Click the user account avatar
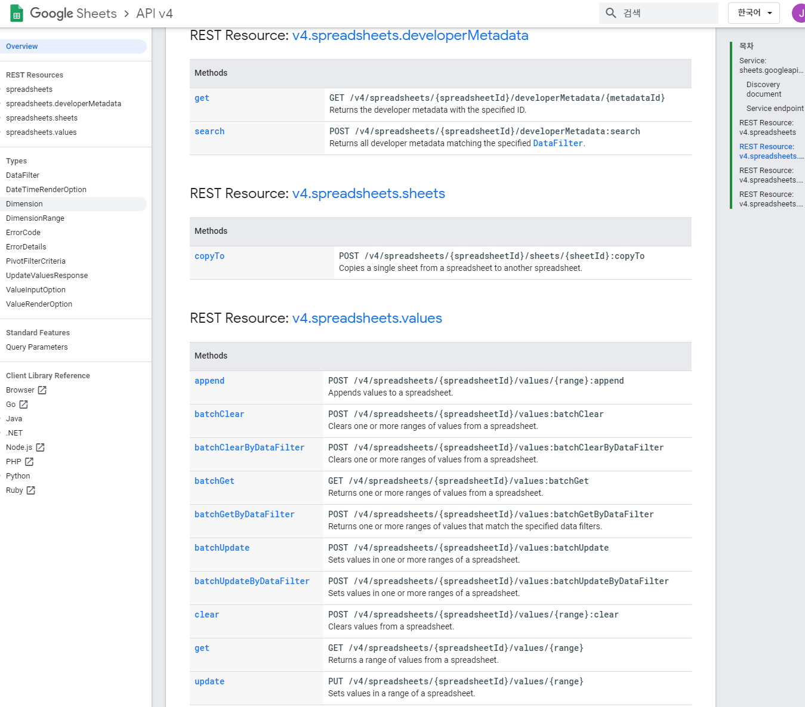 [799, 13]
